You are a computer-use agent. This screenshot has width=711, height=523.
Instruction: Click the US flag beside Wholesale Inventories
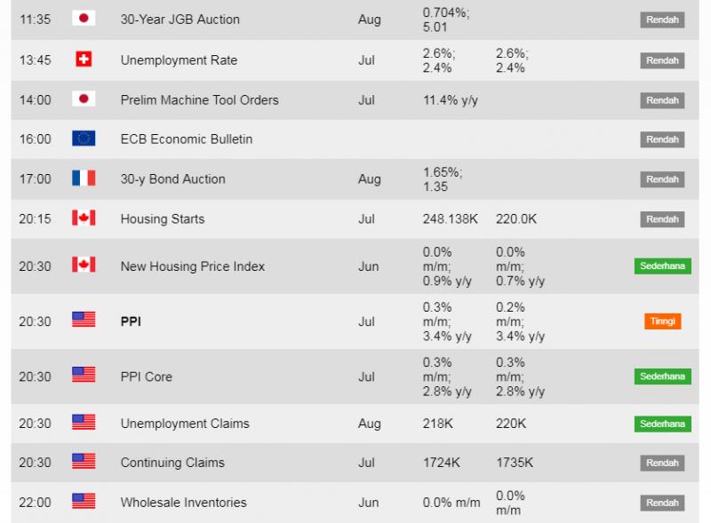coord(84,501)
